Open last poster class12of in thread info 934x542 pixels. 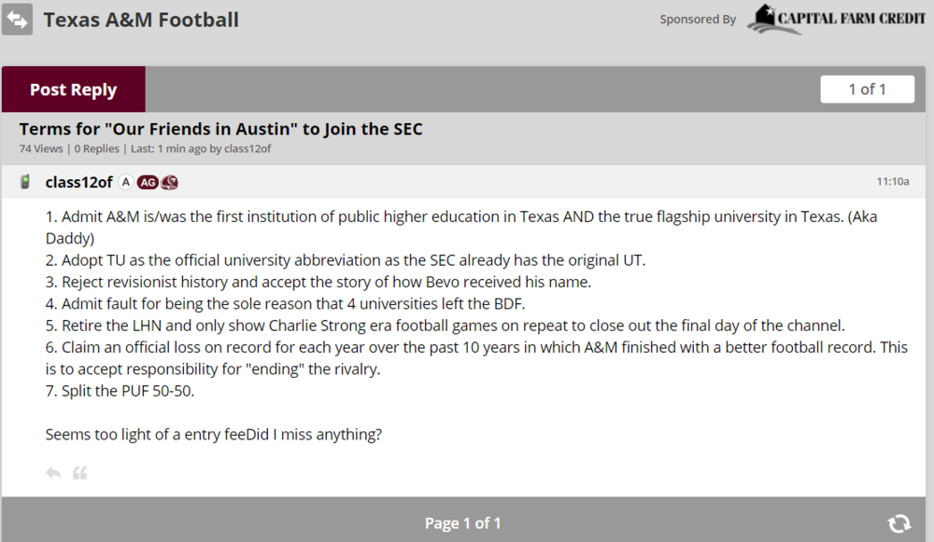click(x=248, y=148)
